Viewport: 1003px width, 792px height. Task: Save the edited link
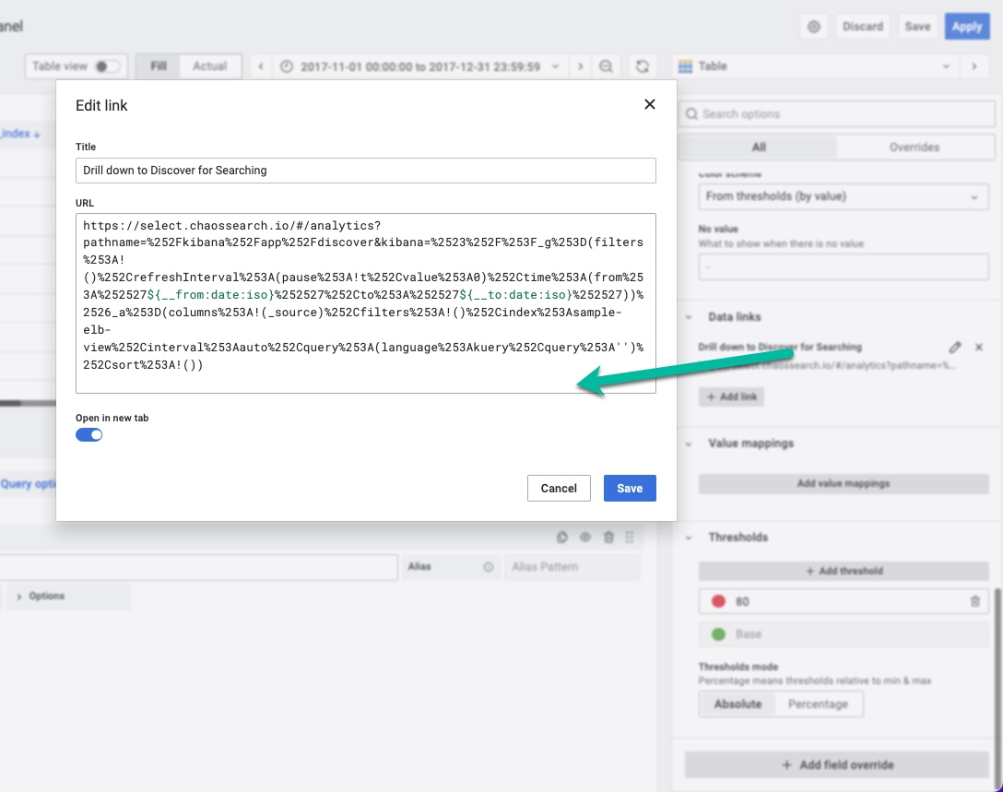630,488
